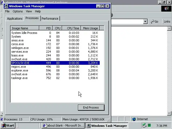The height and width of the screenshot is (129, 172).
Task: Click the green CPU usage tray icon
Action: coord(149,125)
